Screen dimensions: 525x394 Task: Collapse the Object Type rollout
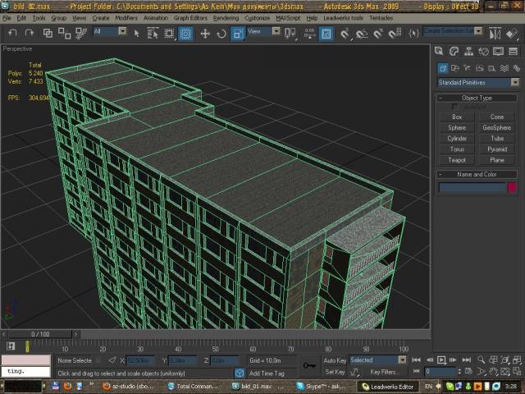pos(477,98)
